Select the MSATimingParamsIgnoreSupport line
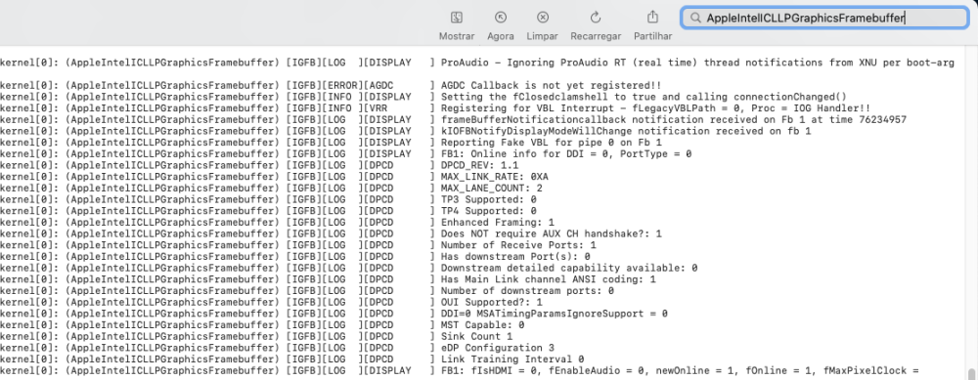Image resolution: width=978 pixels, height=380 pixels. coord(334,314)
